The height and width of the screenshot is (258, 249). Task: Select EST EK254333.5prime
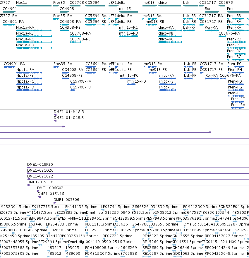[62, 224]
